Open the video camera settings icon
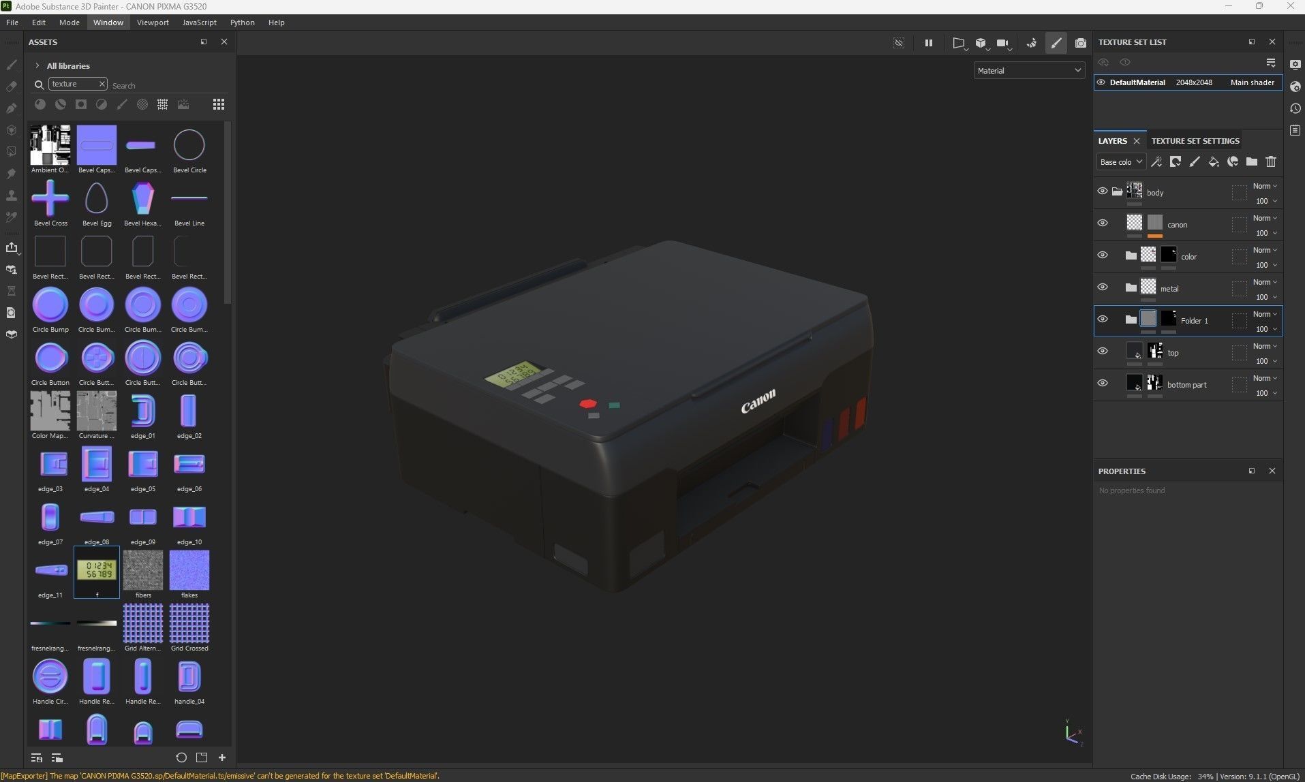 pos(1003,43)
